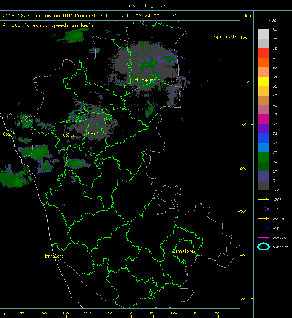The image size is (292, 318).
Task: Click the 57 dBZ light orange swatch
Action: click(263, 72)
